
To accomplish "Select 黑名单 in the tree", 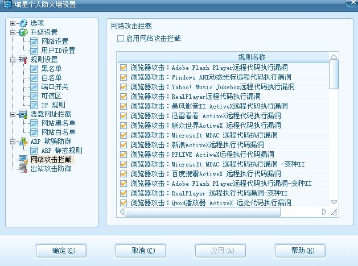I will click(51, 69).
